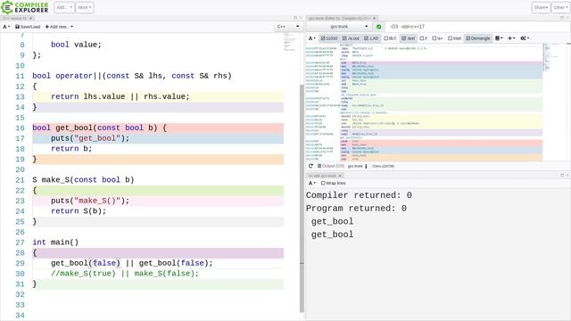The image size is (571, 321).
Task: Click the compiler info icon beside gcc-trunk
Action: pyautogui.click(x=366, y=166)
